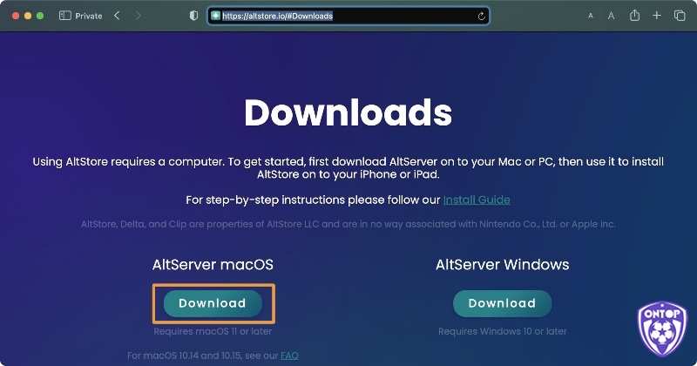
Task: Reload the page with the refresh icon
Action: tap(481, 16)
